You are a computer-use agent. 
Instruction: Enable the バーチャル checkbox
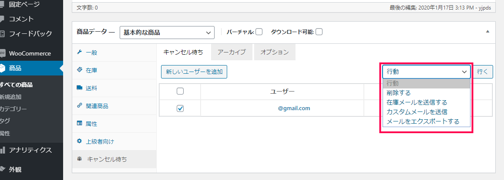pos(259,32)
